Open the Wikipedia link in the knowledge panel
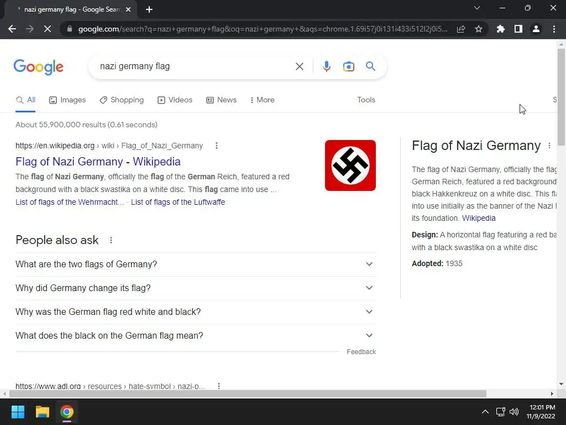Image resolution: width=566 pixels, height=425 pixels. 479,218
